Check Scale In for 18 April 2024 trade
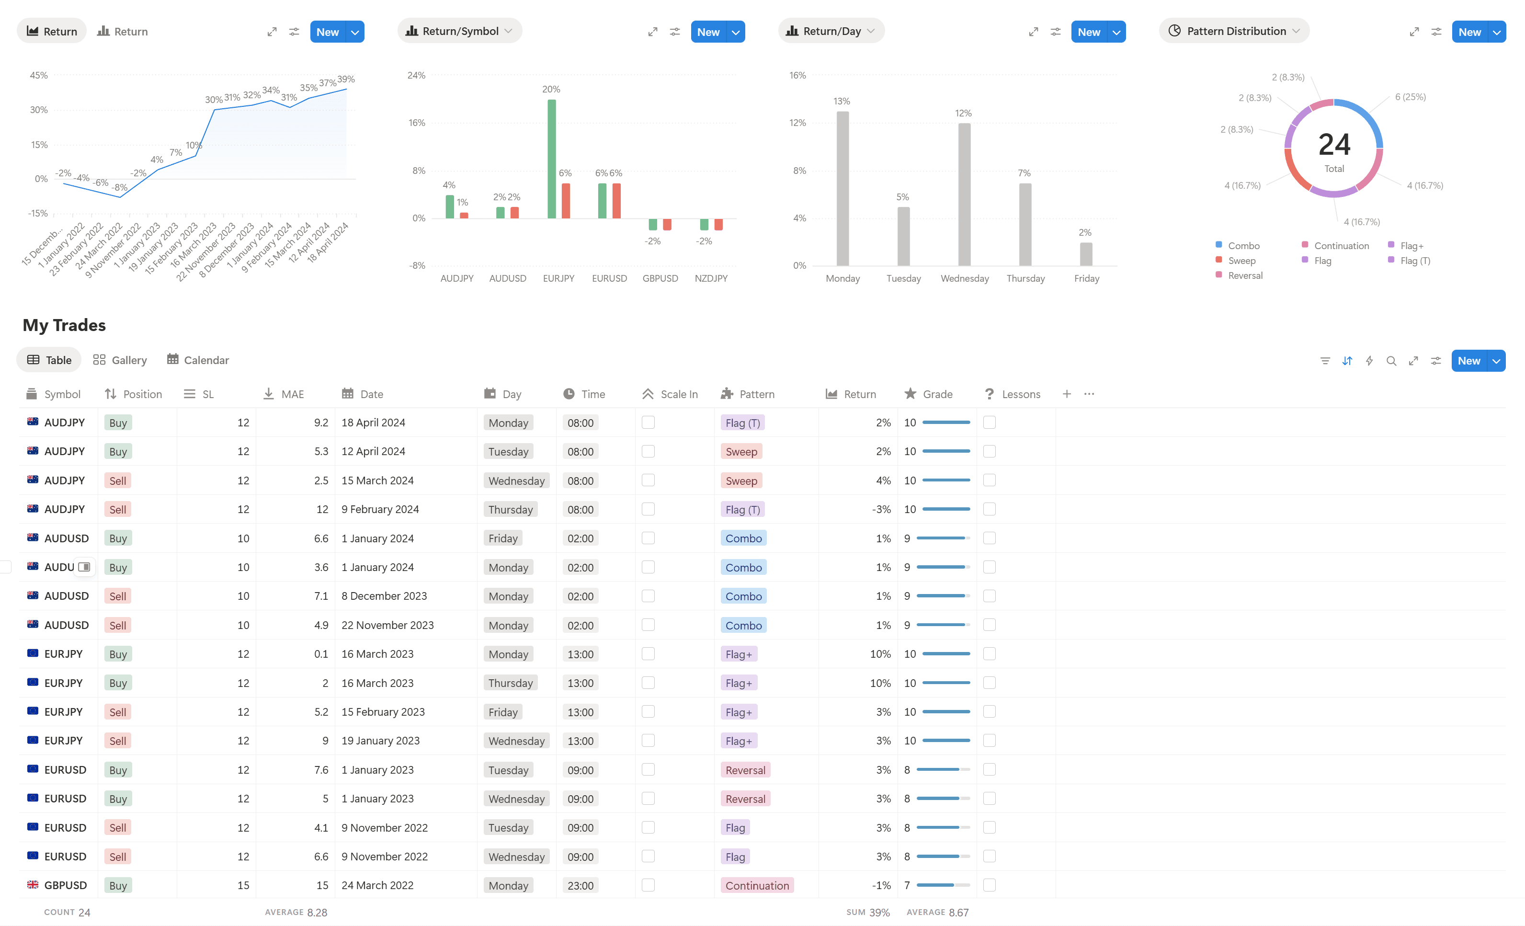Viewport: 1525px width, 926px height. (648, 423)
